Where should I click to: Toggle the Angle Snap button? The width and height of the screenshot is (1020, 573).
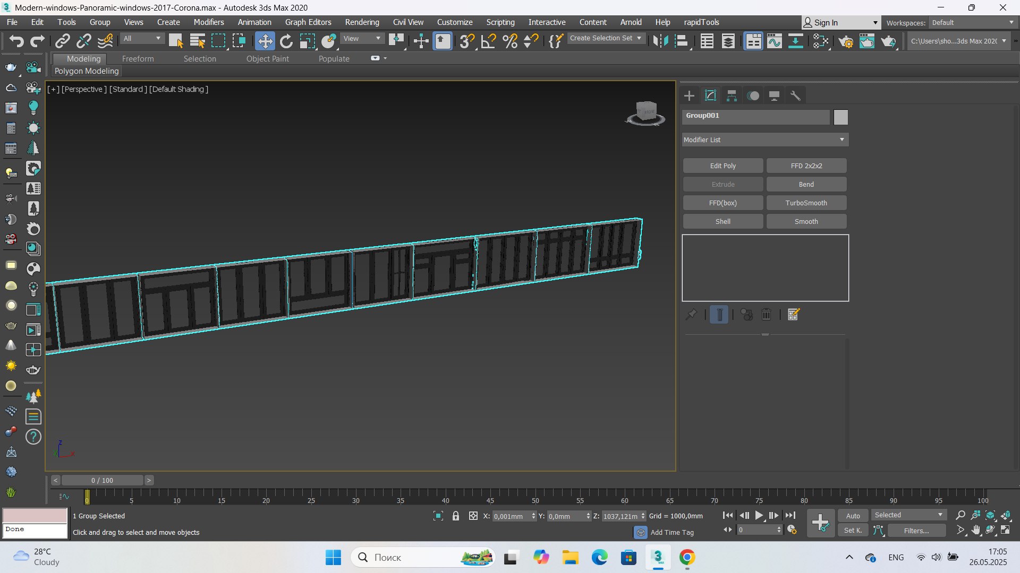pos(488,41)
